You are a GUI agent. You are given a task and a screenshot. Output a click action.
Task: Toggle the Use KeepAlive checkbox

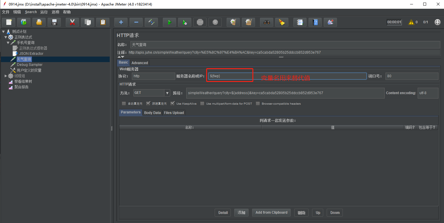click(173, 103)
